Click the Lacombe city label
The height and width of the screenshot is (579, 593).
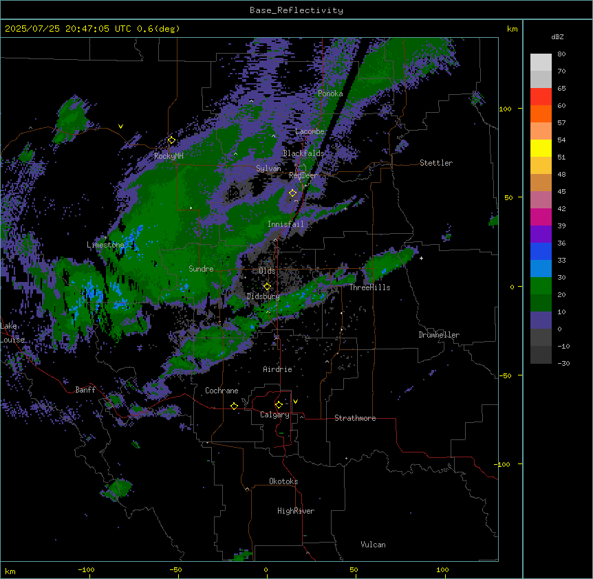coord(310,131)
